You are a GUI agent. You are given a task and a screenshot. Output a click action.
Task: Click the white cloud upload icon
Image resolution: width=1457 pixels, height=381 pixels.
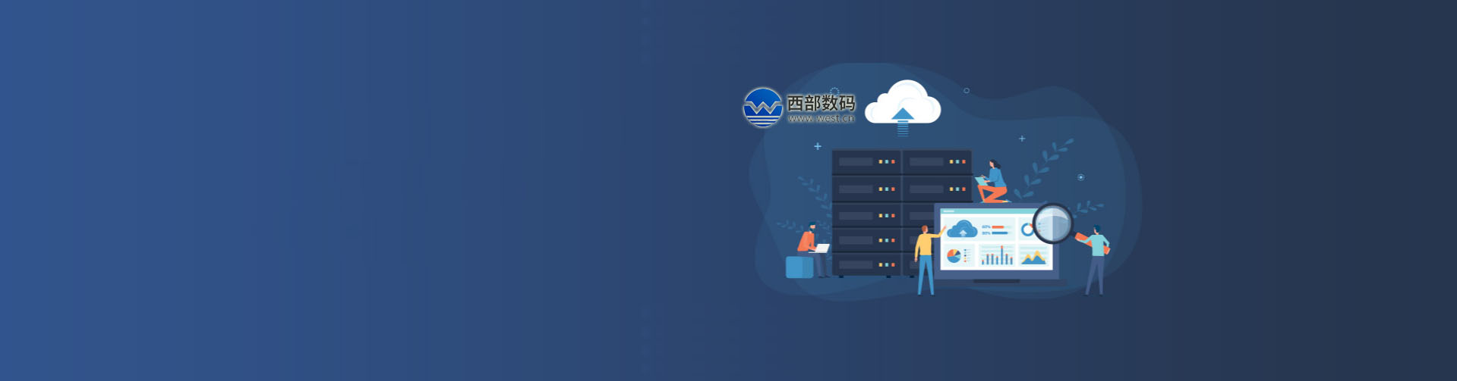click(903, 105)
